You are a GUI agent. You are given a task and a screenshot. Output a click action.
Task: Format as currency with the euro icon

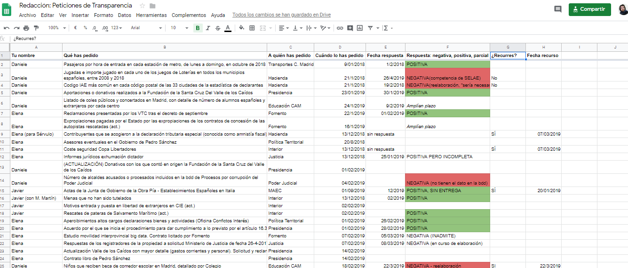point(75,28)
